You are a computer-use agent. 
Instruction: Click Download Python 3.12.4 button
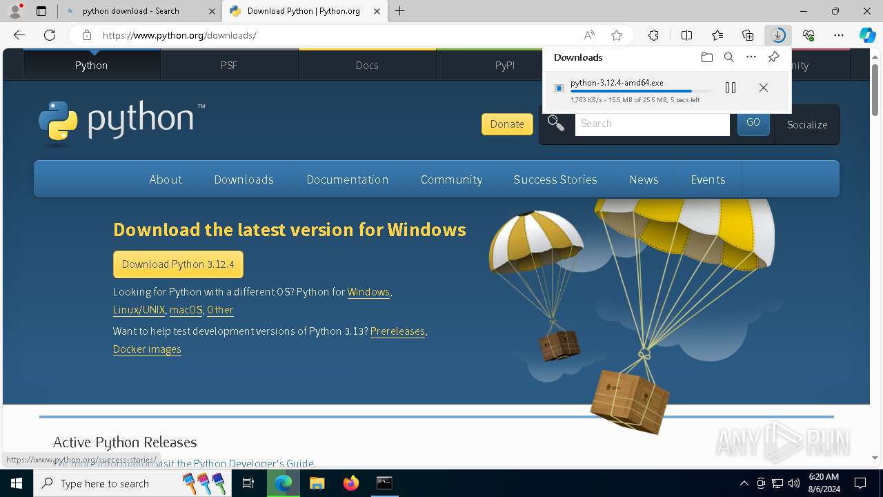click(x=178, y=264)
